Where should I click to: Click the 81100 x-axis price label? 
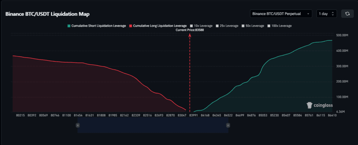[66, 115]
